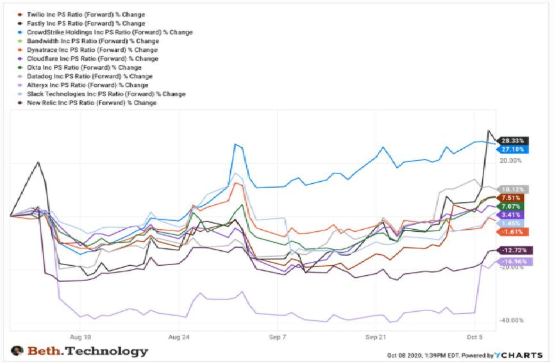Click the -1.61% Dynatrace value tag

[513, 232]
